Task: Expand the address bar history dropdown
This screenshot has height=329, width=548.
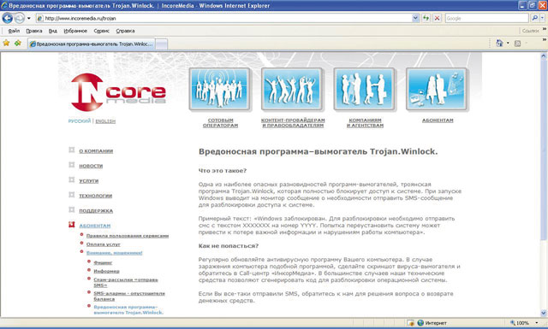Action: tap(415, 18)
